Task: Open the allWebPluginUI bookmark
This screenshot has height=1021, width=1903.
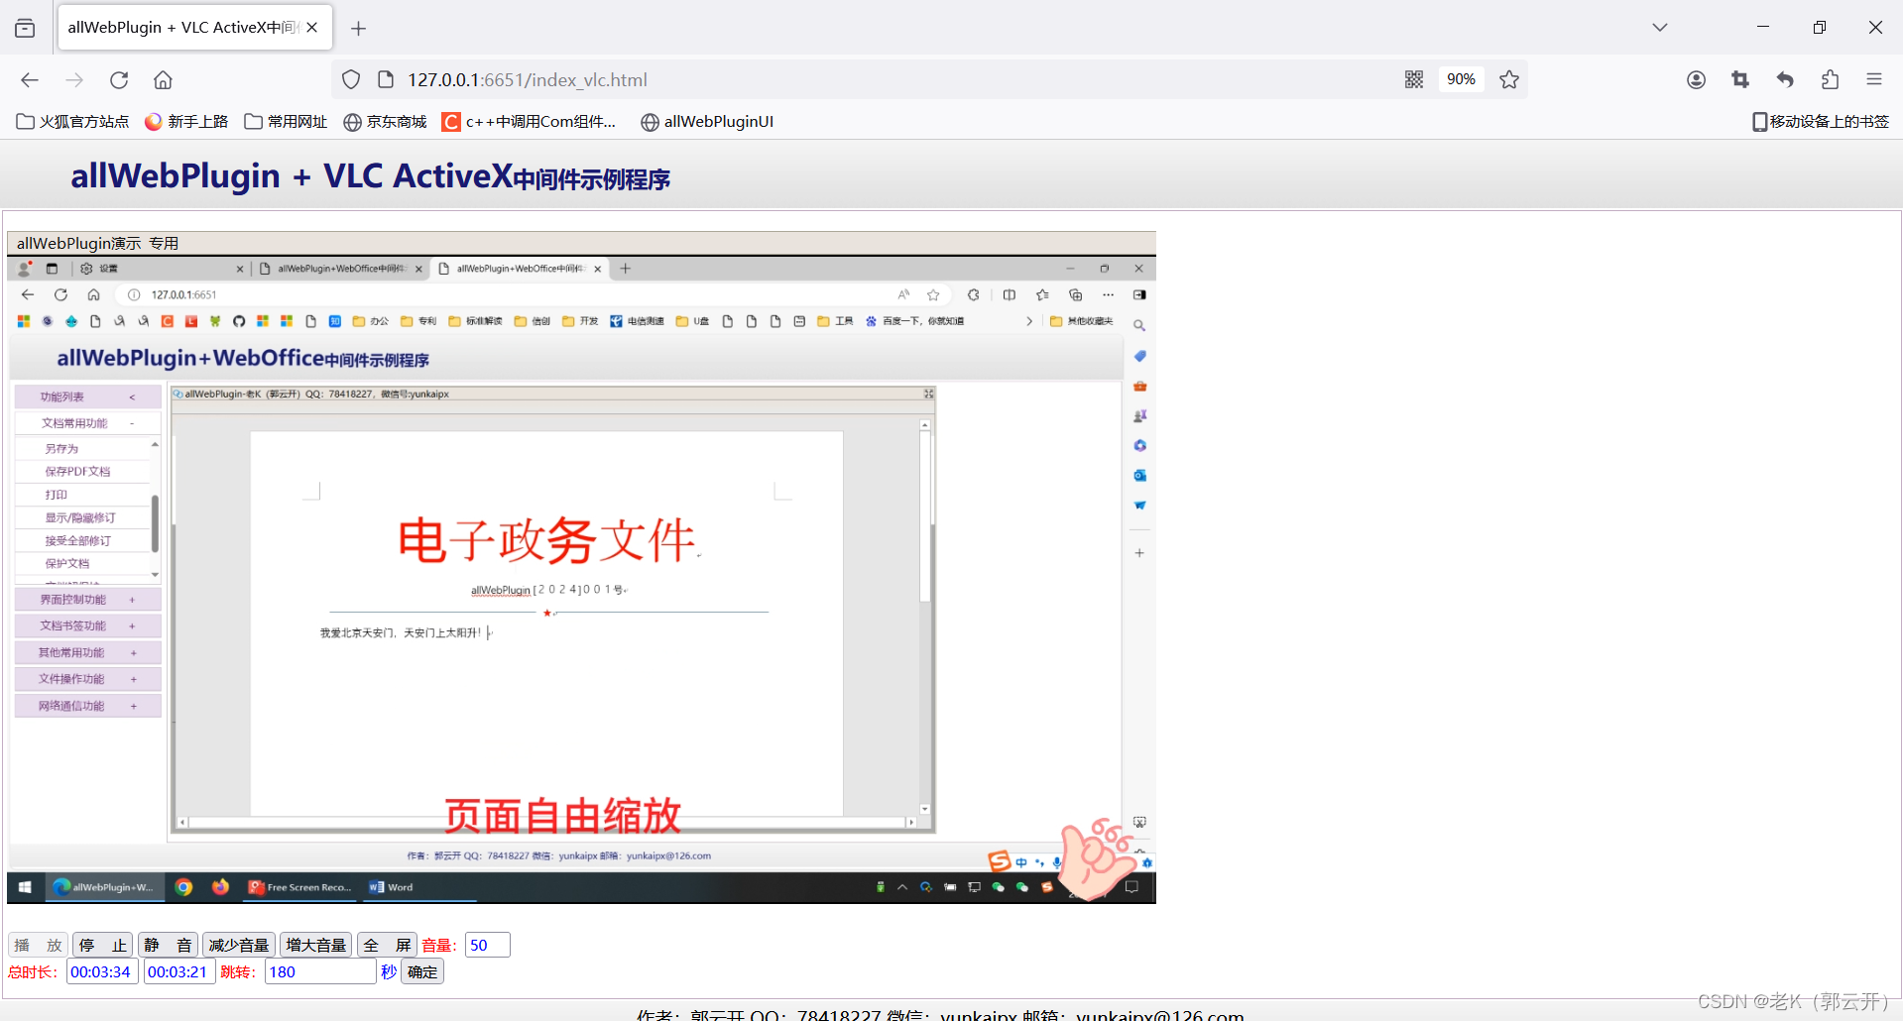Action: pos(707,122)
